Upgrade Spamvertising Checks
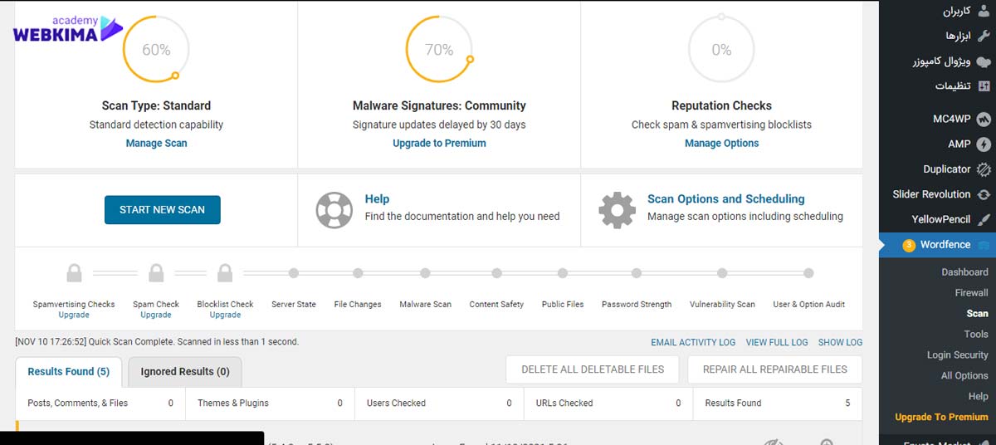 pos(74,315)
